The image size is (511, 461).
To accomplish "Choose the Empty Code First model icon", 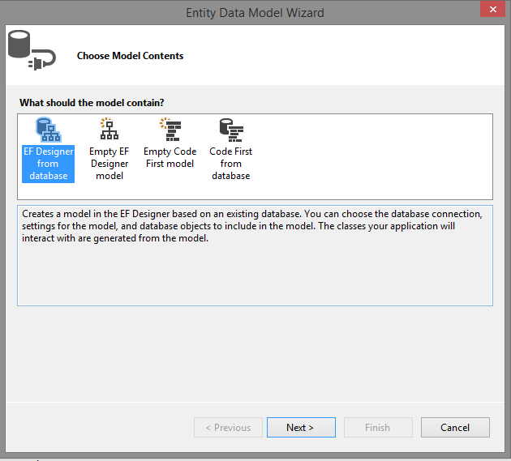I will tap(170, 130).
